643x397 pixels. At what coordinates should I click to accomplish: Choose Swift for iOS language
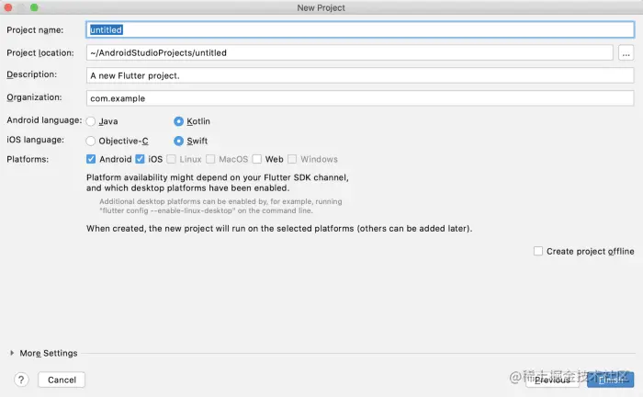click(179, 141)
